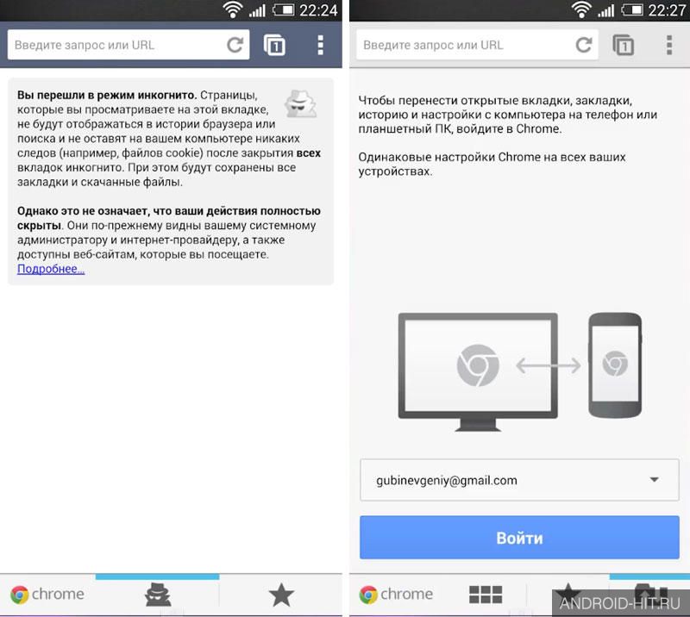The image size is (690, 617).
Task: Open most visited grid tab
Action: 486,595
